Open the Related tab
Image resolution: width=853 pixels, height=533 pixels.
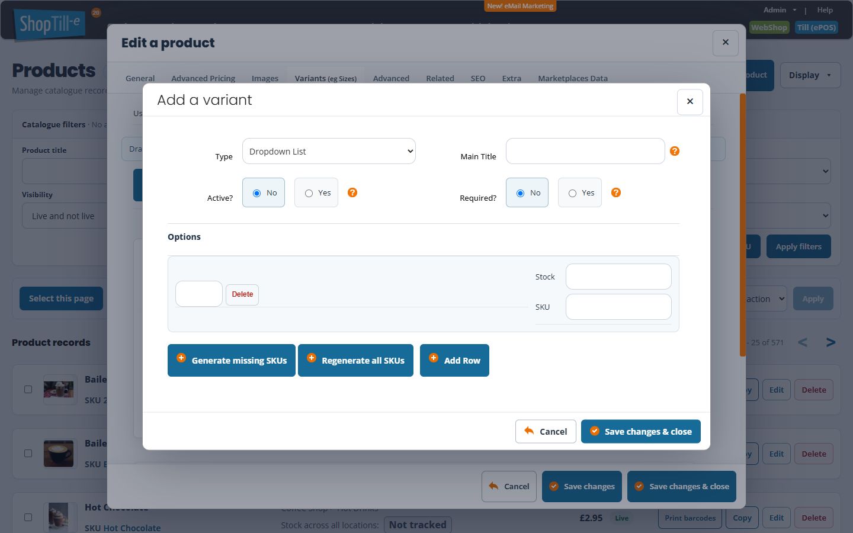(440, 78)
